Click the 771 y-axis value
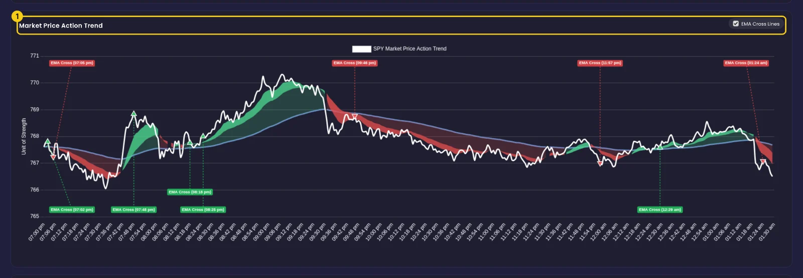This screenshot has height=278, width=803. [35, 56]
